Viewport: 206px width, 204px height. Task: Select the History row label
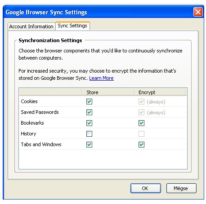28,134
